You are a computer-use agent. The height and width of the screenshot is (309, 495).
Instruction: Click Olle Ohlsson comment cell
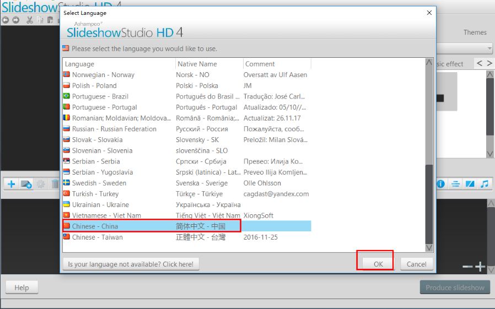[262, 183]
